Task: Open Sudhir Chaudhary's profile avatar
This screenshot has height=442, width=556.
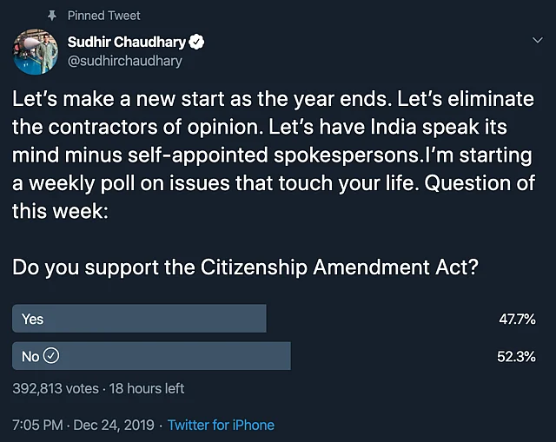Action: coord(36,53)
